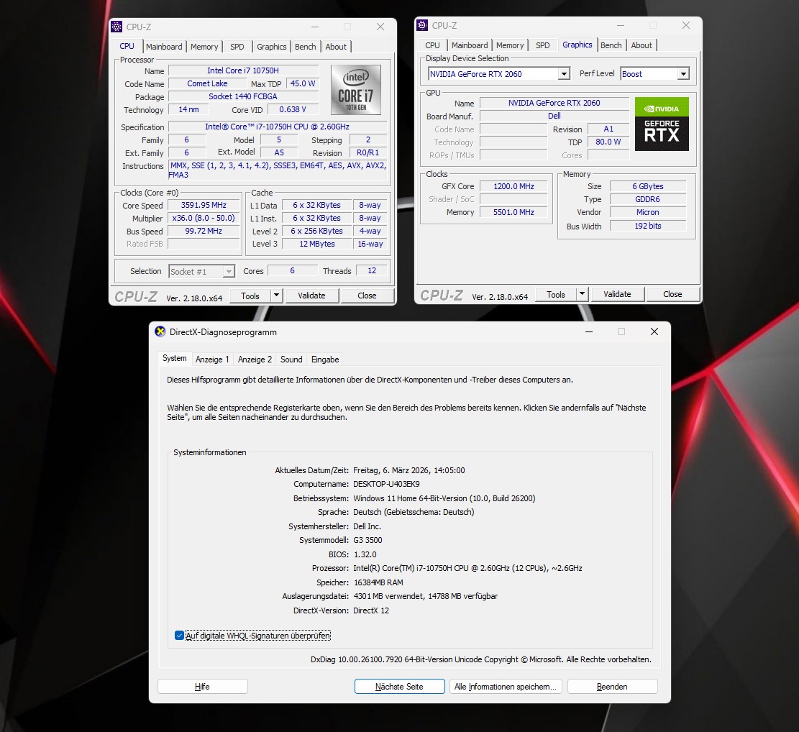Click the NVIDIA GeForce RTX logo
799x732 pixels.
(662, 124)
